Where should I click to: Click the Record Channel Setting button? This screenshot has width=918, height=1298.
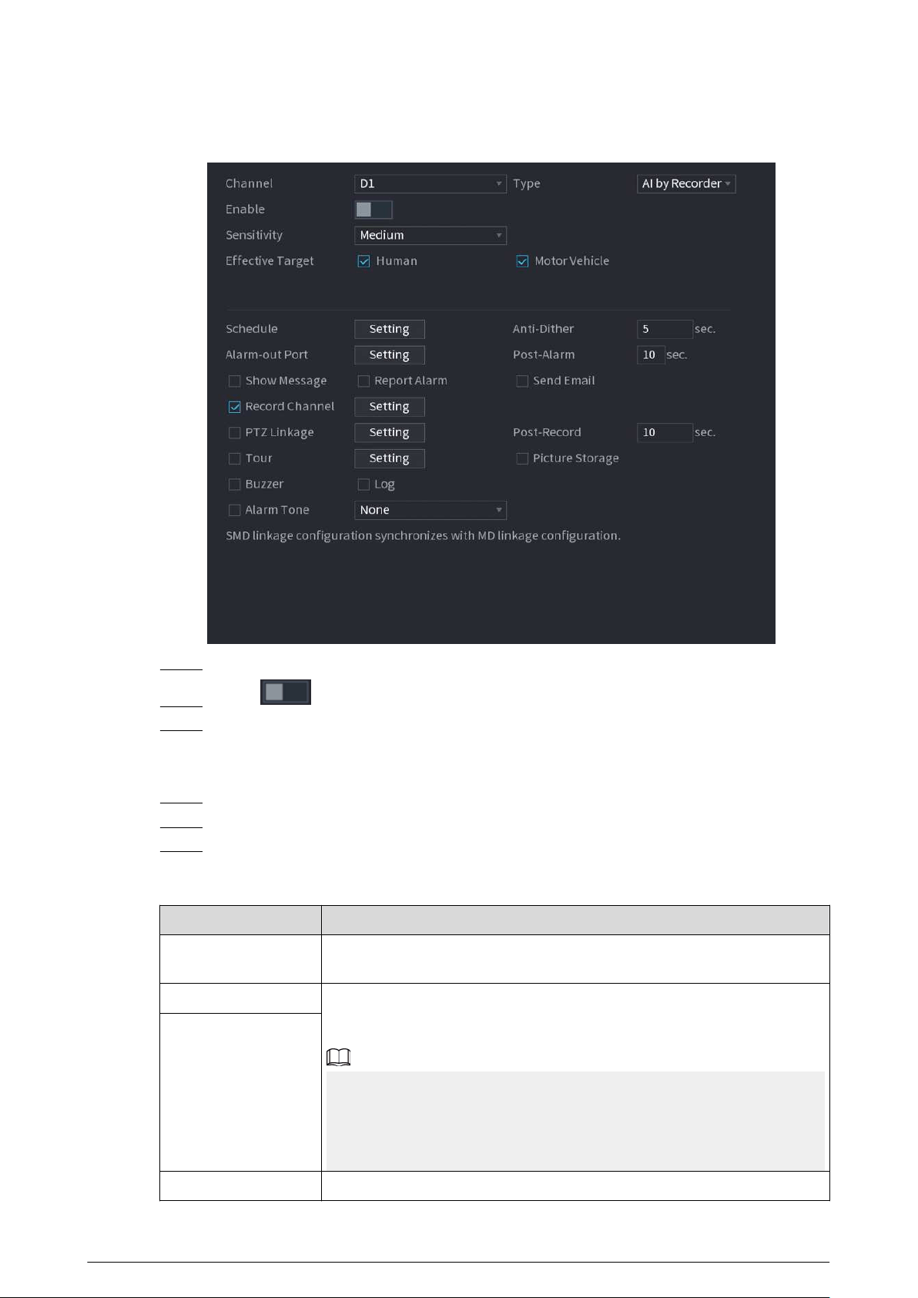coord(390,407)
